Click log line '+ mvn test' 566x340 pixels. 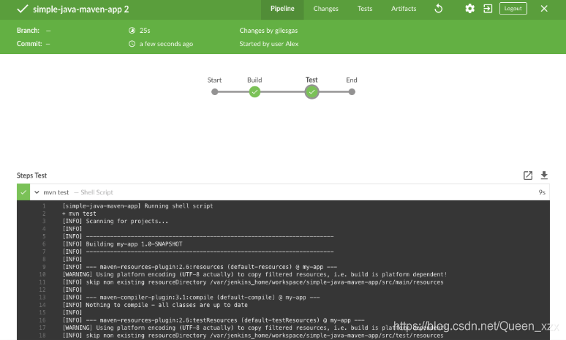80,214
